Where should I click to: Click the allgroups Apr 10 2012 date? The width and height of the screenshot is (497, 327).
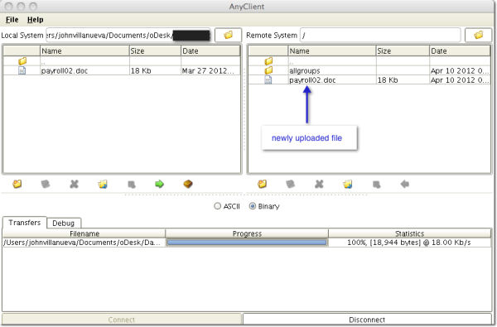pos(460,70)
